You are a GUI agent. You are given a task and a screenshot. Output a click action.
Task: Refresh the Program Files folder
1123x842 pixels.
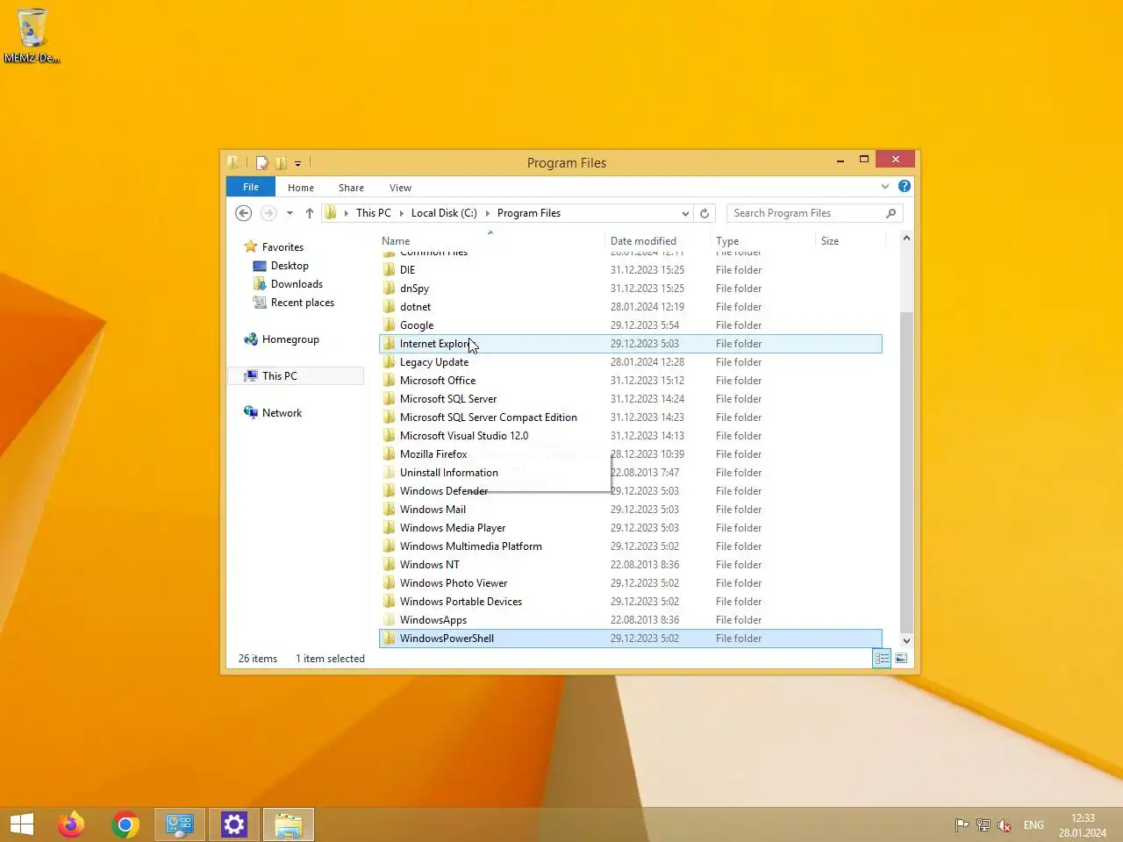click(x=705, y=213)
